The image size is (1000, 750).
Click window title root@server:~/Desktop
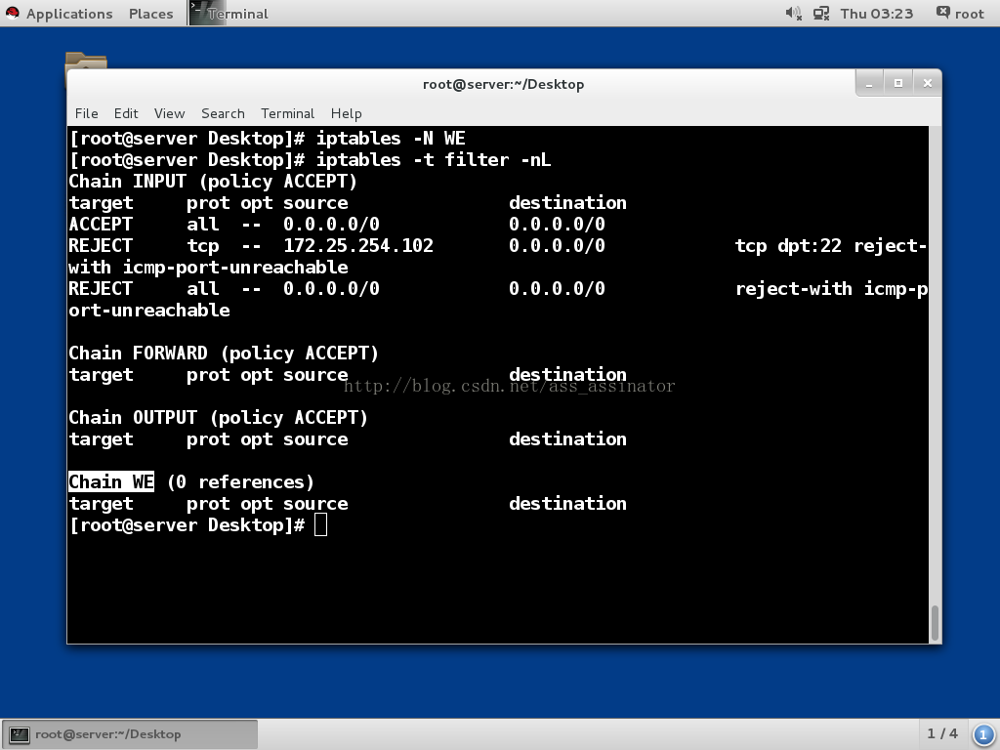point(503,84)
